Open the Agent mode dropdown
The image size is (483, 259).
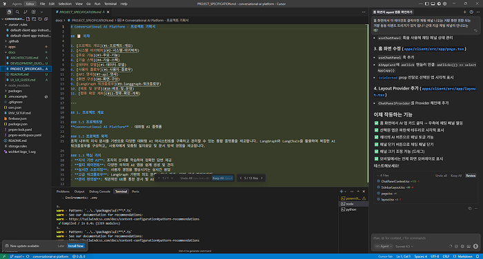tap(384, 247)
